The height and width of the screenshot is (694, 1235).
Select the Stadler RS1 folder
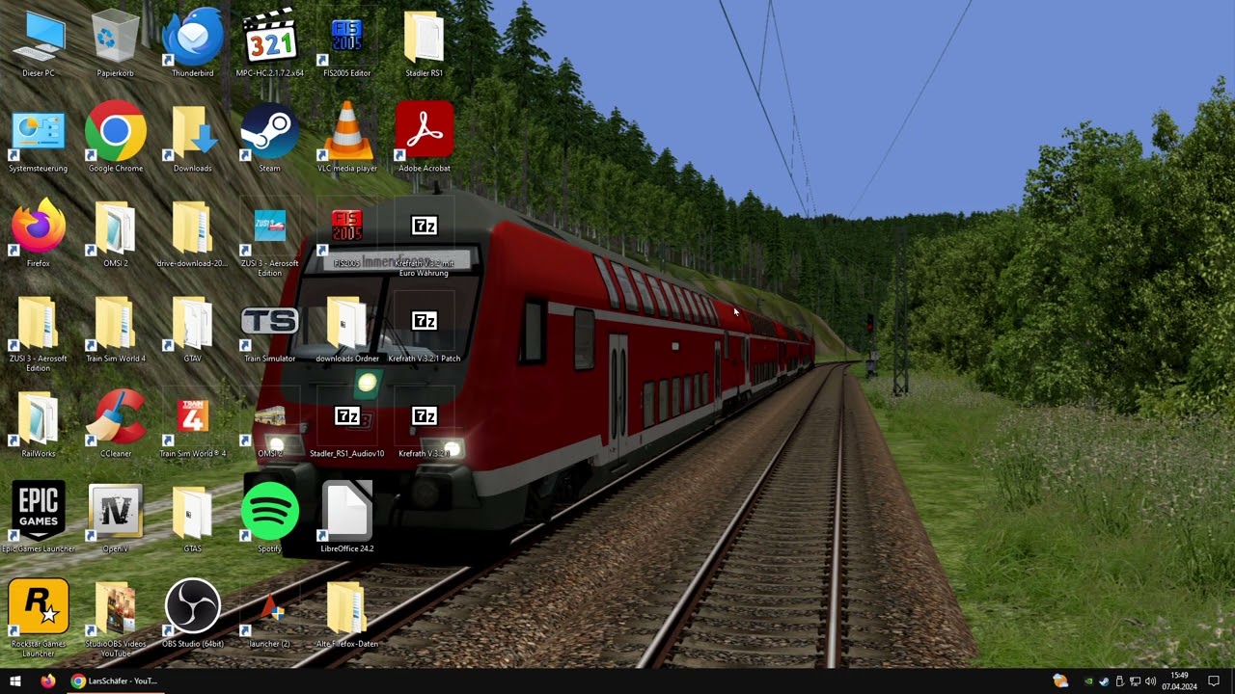425,43
